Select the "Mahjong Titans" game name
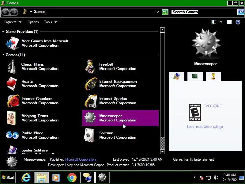 pyautogui.click(x=35, y=116)
